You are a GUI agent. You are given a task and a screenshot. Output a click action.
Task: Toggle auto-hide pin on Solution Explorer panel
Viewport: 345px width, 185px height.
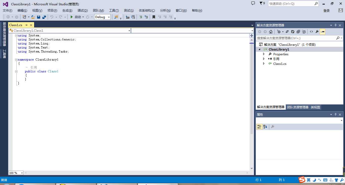coord(336,25)
